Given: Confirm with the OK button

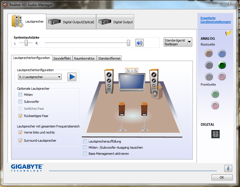Looking at the screenshot, I should (222, 177).
